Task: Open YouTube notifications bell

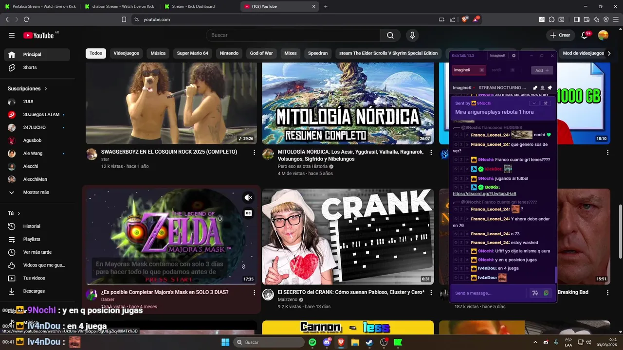Action: [586, 35]
